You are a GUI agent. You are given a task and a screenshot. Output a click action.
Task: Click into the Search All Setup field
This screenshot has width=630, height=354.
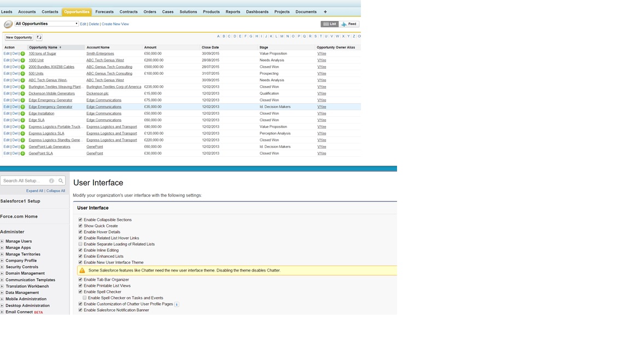[x=25, y=181]
